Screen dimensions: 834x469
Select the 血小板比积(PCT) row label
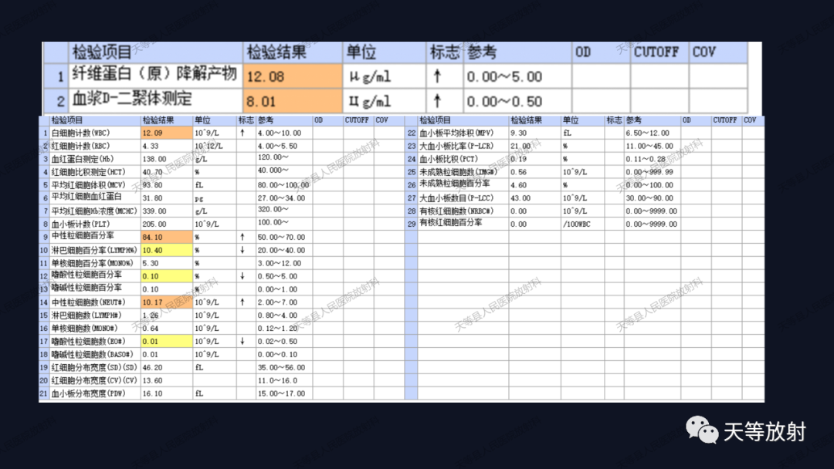pos(449,159)
